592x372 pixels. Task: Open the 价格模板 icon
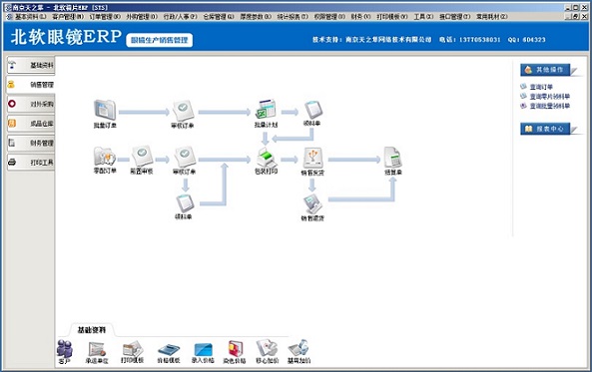[169, 350]
